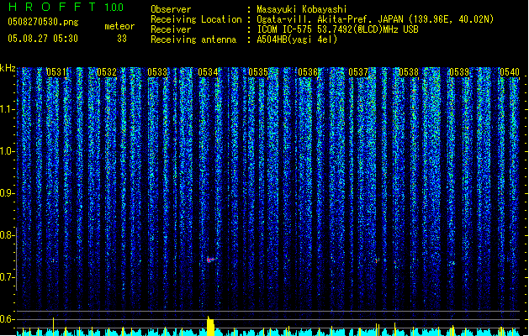Click the 0537 time marker
The height and width of the screenshot is (336, 529).
pos(358,72)
